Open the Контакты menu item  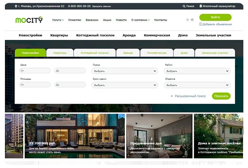tap(161, 20)
